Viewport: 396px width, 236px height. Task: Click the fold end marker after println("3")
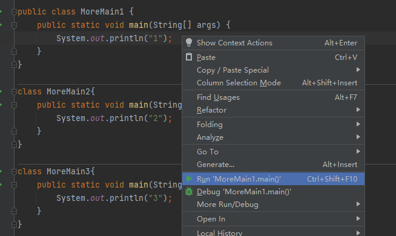coord(14,211)
